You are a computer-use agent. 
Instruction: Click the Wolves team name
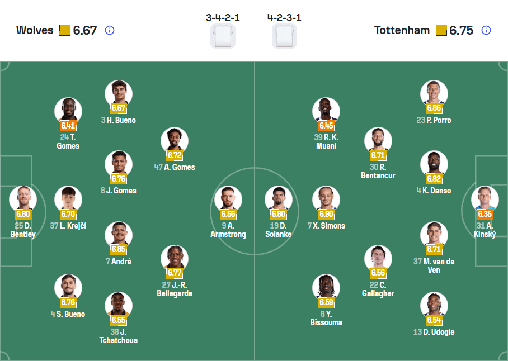(35, 30)
